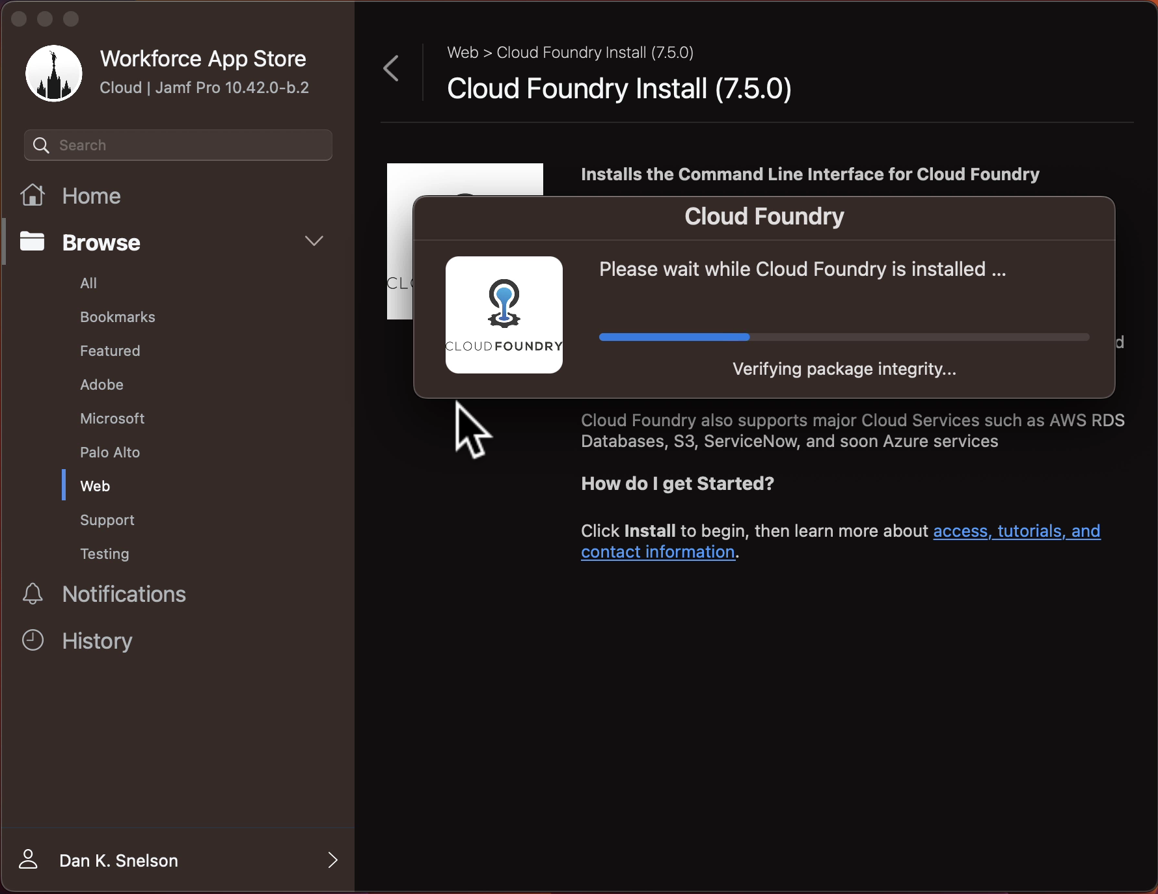Select the Web category
1158x894 pixels.
point(95,486)
